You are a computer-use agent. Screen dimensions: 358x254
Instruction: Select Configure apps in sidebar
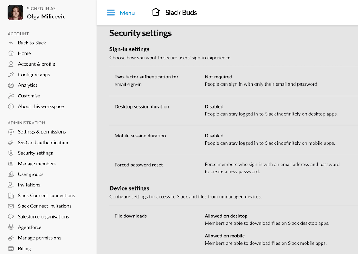[x=34, y=75]
